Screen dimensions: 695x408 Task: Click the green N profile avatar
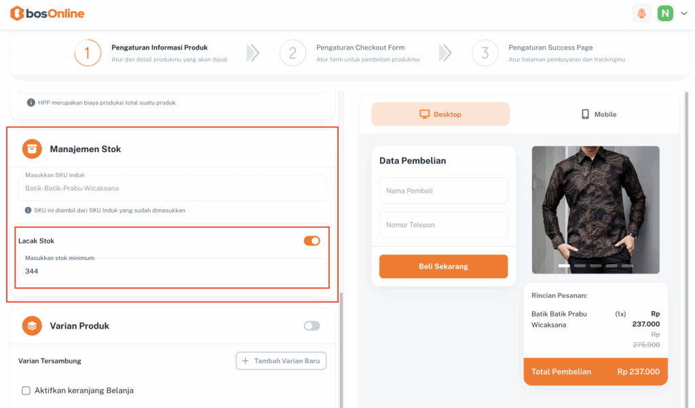pos(665,14)
